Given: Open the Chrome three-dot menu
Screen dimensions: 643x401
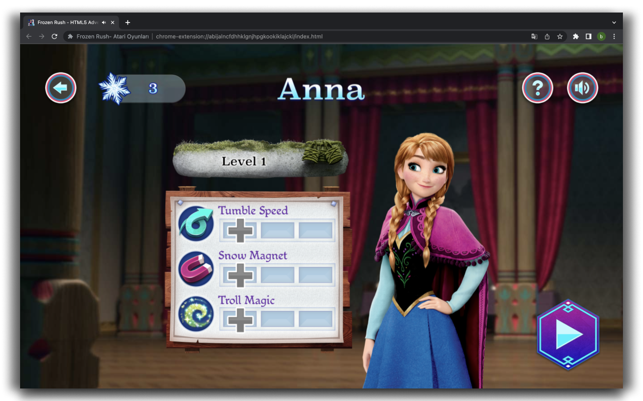Looking at the screenshot, I should point(614,37).
